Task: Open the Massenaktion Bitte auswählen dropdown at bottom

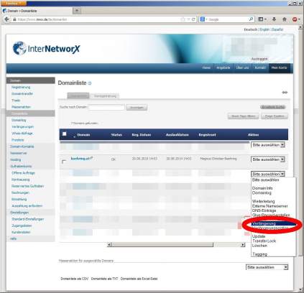Action: click(267, 267)
